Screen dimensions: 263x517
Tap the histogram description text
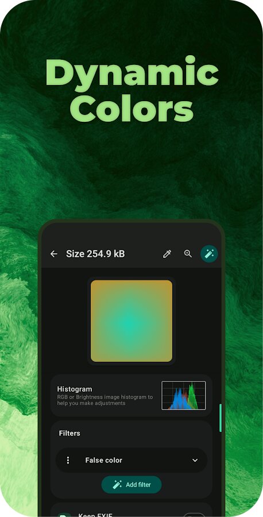[x=105, y=400]
